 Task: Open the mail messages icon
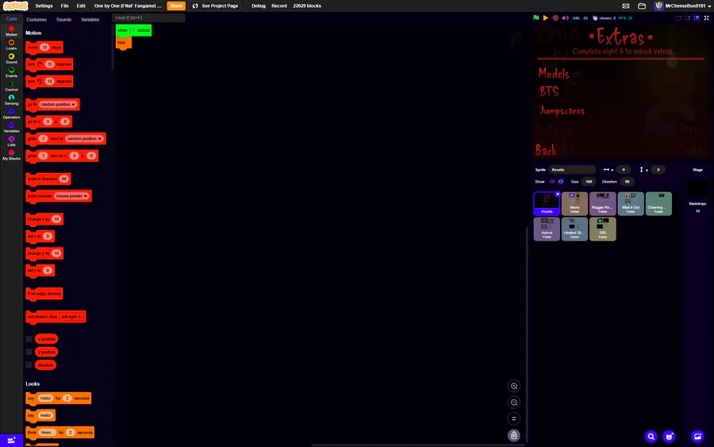(626, 6)
